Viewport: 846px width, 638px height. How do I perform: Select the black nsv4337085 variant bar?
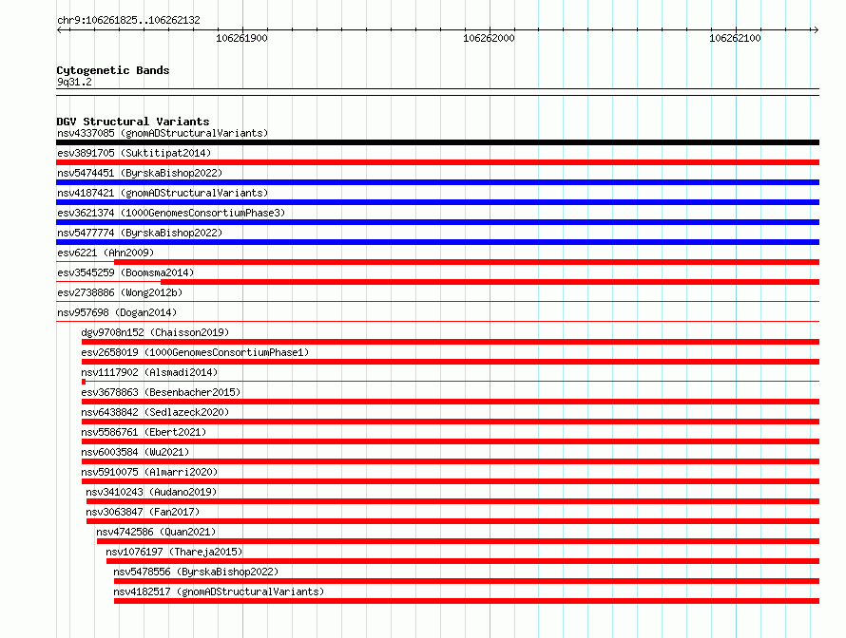click(437, 142)
